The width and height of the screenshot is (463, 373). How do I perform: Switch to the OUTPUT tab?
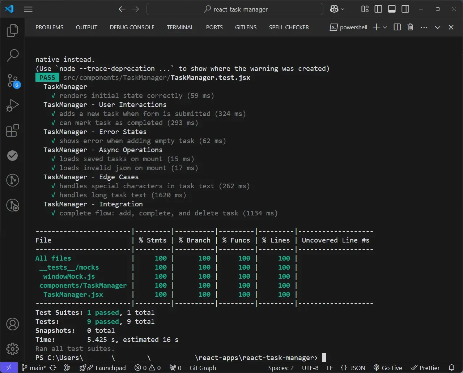(86, 27)
